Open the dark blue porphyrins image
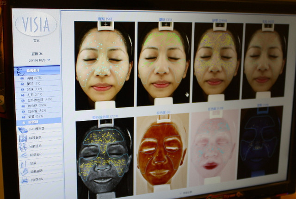296x199 pixels. [260, 143]
